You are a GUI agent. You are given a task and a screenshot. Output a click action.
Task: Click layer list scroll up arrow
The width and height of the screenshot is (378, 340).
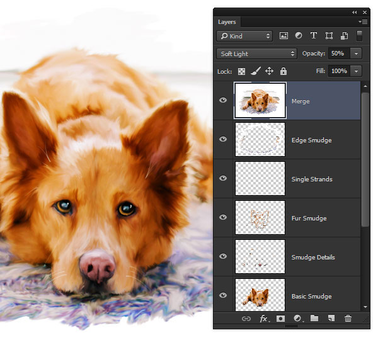[x=365, y=86]
